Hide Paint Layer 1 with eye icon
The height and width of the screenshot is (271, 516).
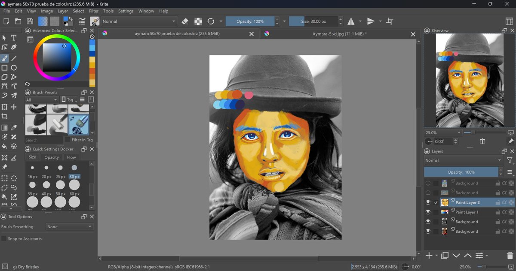(428, 212)
